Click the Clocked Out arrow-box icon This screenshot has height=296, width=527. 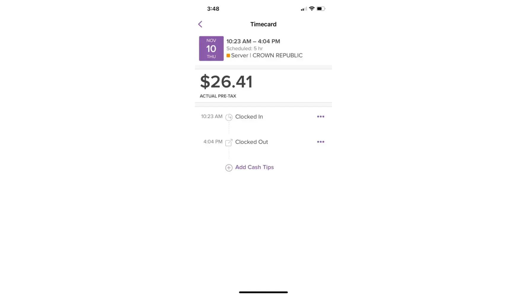click(229, 142)
